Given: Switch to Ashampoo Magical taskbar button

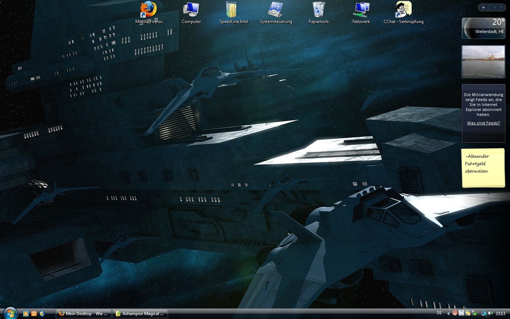Looking at the screenshot, I should pyautogui.click(x=140, y=314).
